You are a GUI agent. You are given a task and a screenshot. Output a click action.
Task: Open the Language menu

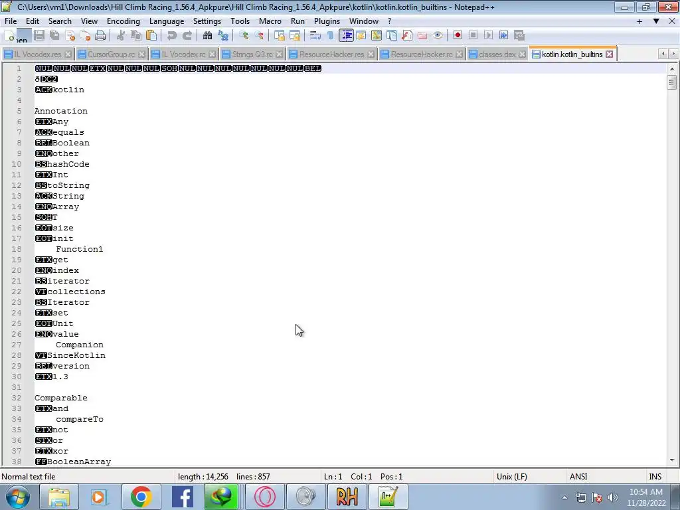tap(167, 21)
